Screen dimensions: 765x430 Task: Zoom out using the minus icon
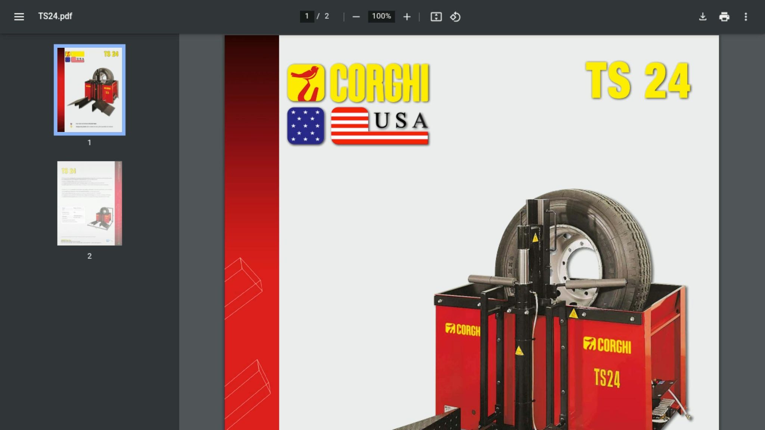pyautogui.click(x=356, y=17)
